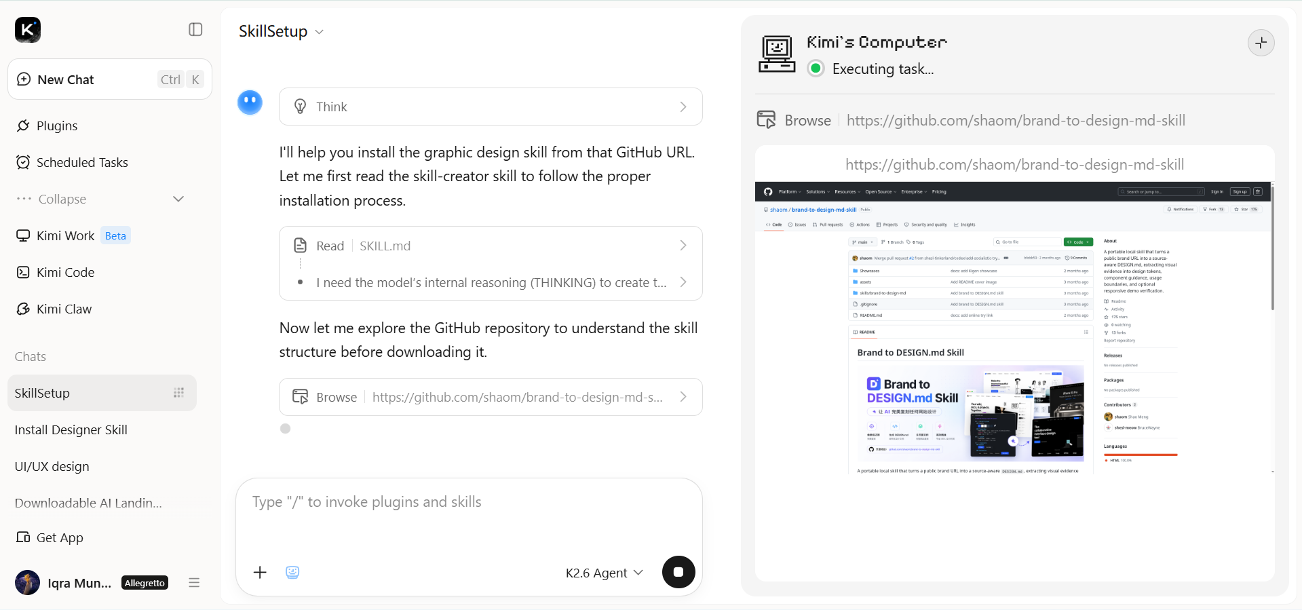This screenshot has width=1302, height=610.
Task: Select the Projects tab
Action: pos(887,225)
